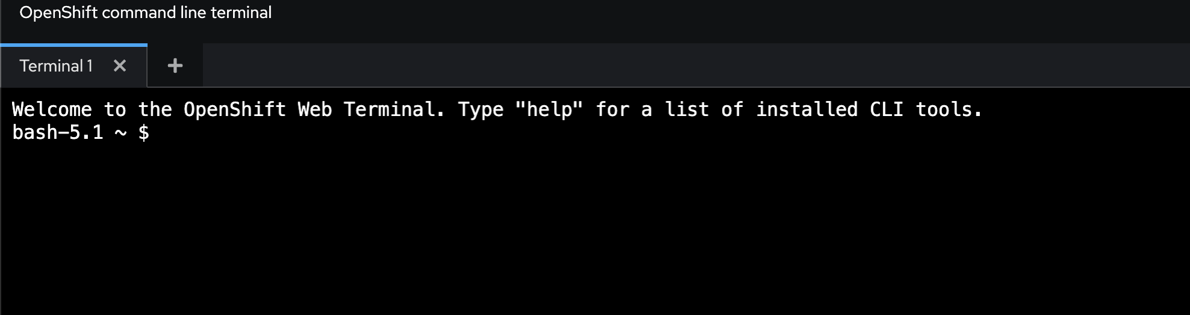Click the "help" word in the welcome message
Image resolution: width=1190 pixels, height=315 pixels.
(549, 109)
